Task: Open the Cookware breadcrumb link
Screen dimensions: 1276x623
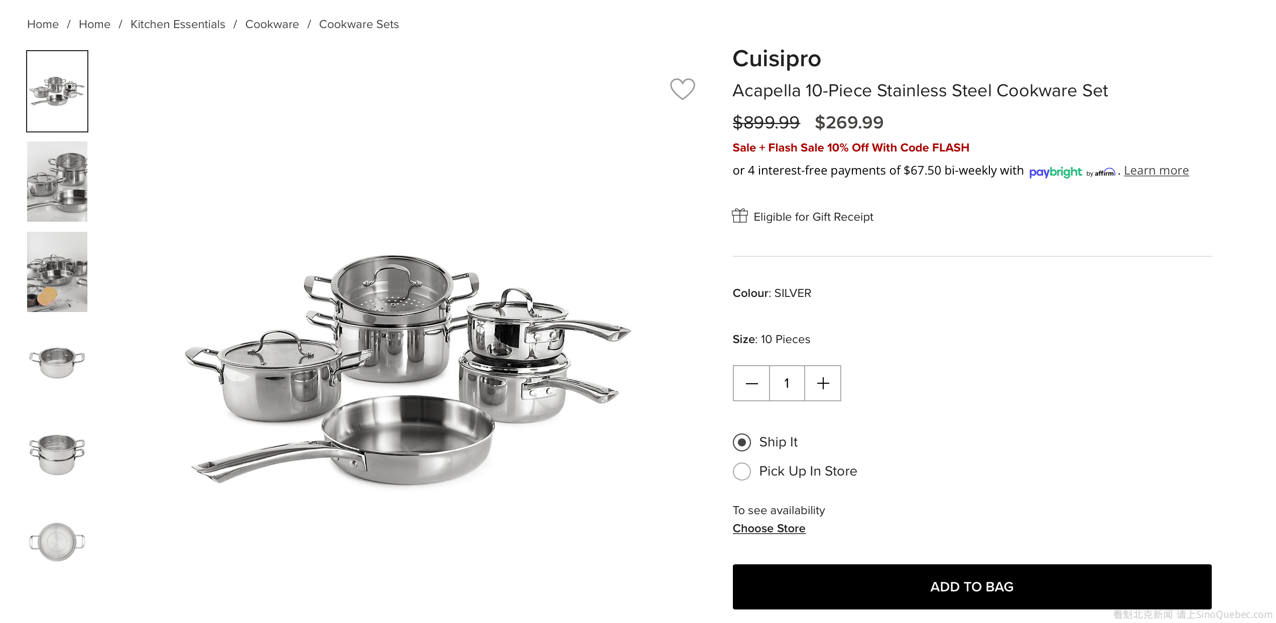Action: 272,24
